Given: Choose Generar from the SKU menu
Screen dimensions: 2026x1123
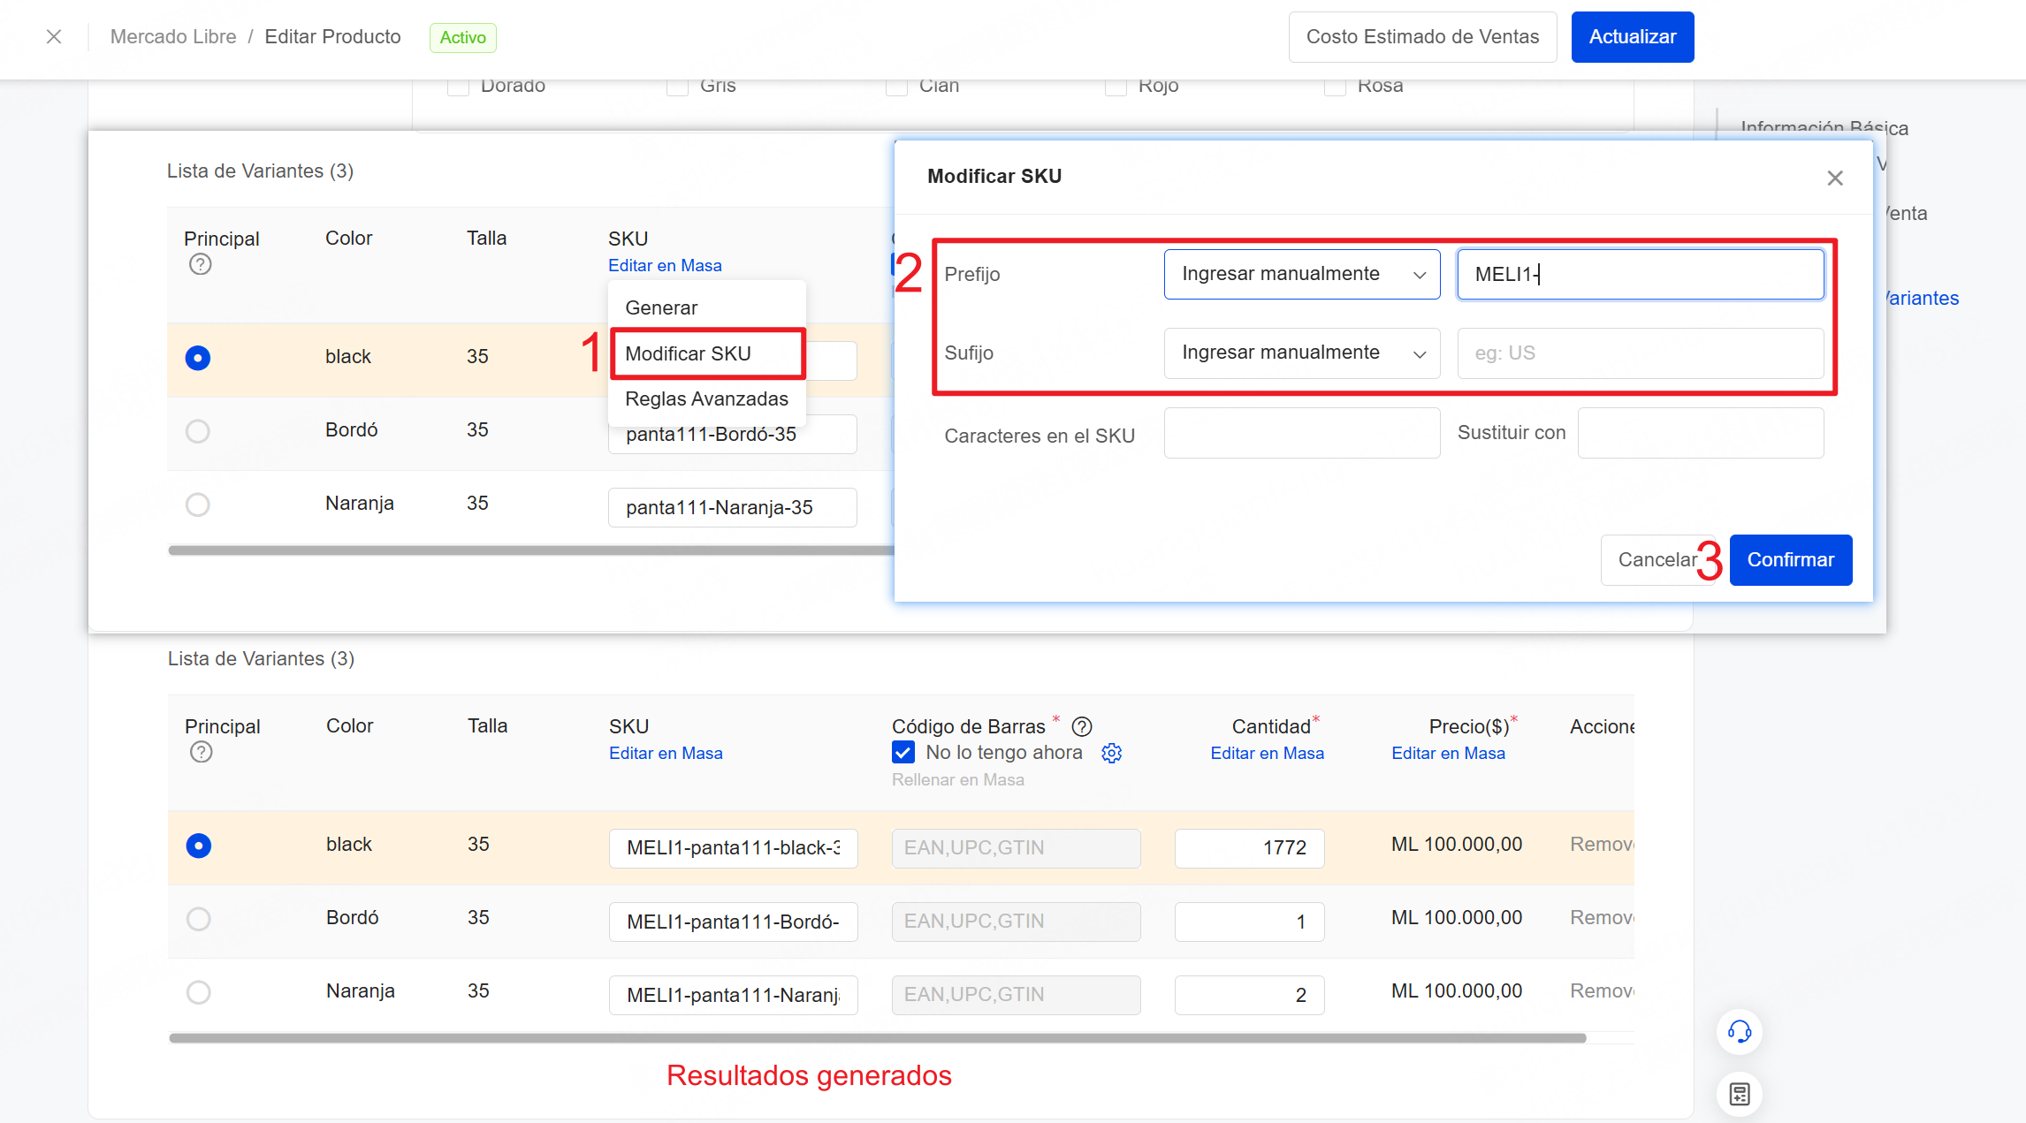Looking at the screenshot, I should point(707,307).
